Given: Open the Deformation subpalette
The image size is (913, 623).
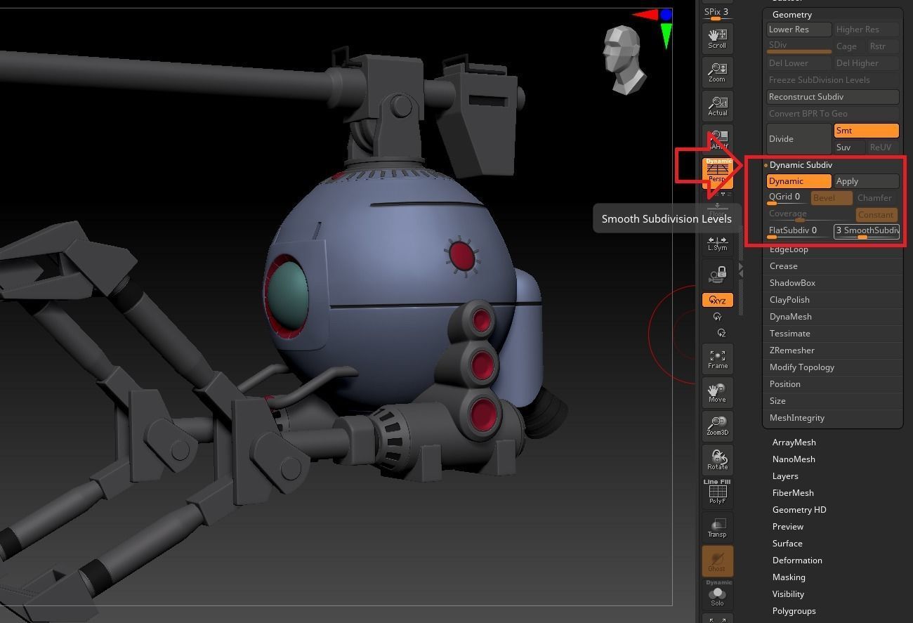Looking at the screenshot, I should tap(797, 560).
